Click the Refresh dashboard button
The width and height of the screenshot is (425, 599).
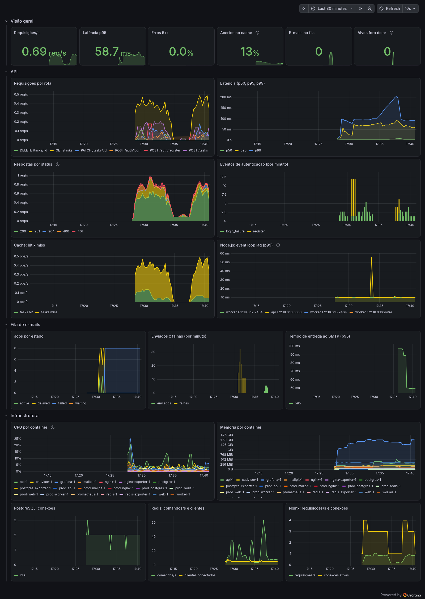390,9
